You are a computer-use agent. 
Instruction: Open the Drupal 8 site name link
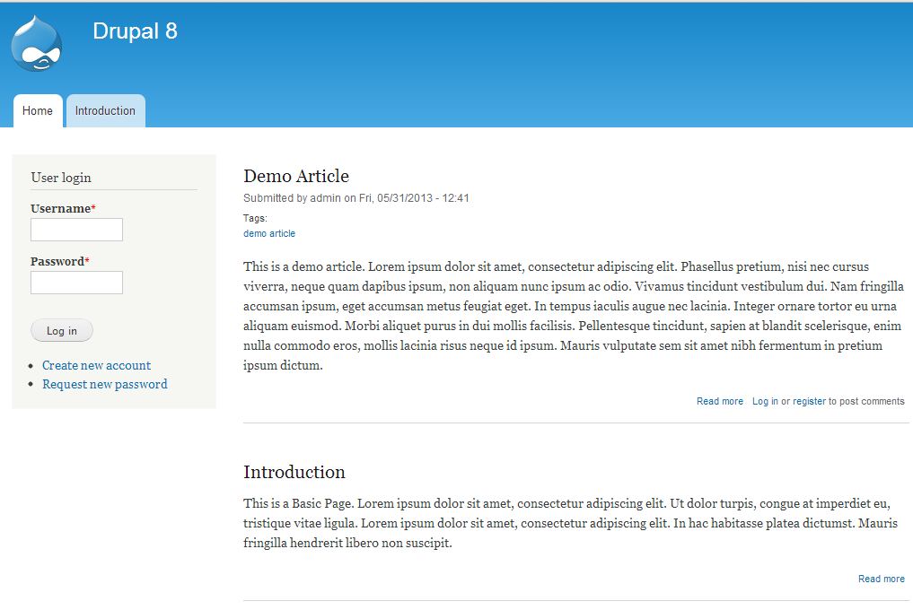[135, 31]
